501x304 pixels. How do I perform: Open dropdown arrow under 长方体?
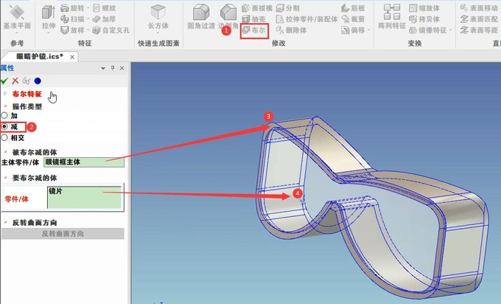point(158,32)
